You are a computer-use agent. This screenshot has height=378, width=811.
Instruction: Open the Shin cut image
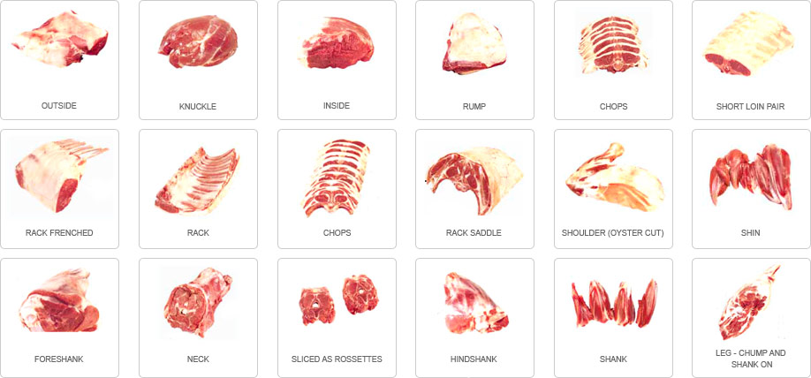click(x=751, y=177)
